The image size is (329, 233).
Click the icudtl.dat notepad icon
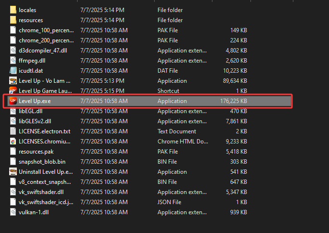(13, 70)
